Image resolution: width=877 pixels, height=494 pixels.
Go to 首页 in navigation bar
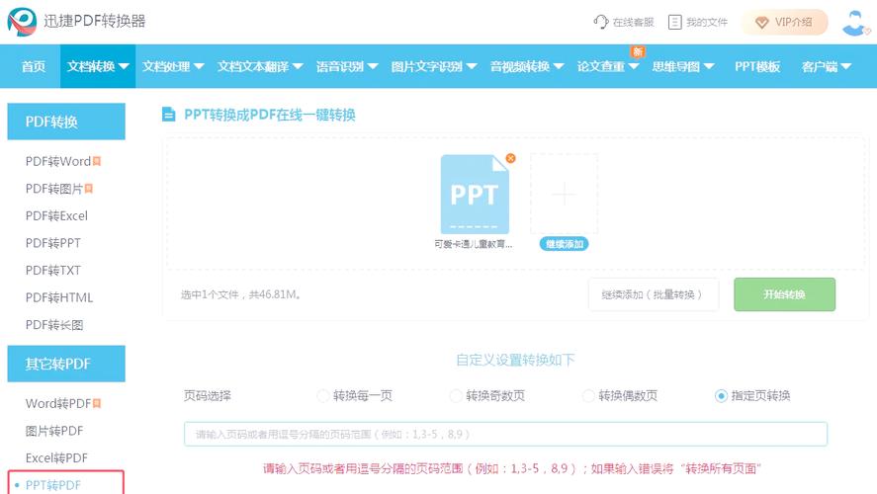point(34,66)
